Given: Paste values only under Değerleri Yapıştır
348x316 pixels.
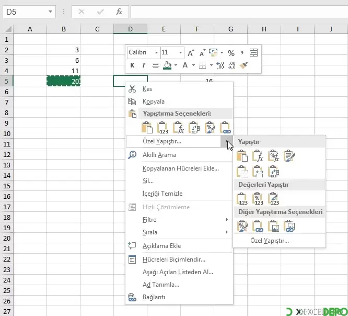Looking at the screenshot, I should [x=242, y=198].
